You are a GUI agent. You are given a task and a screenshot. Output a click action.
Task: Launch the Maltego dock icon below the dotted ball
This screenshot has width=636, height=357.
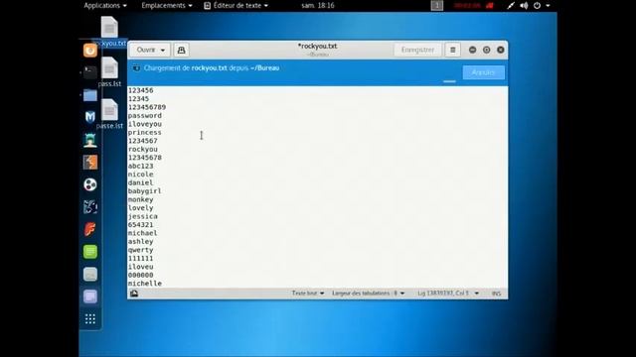click(x=90, y=207)
